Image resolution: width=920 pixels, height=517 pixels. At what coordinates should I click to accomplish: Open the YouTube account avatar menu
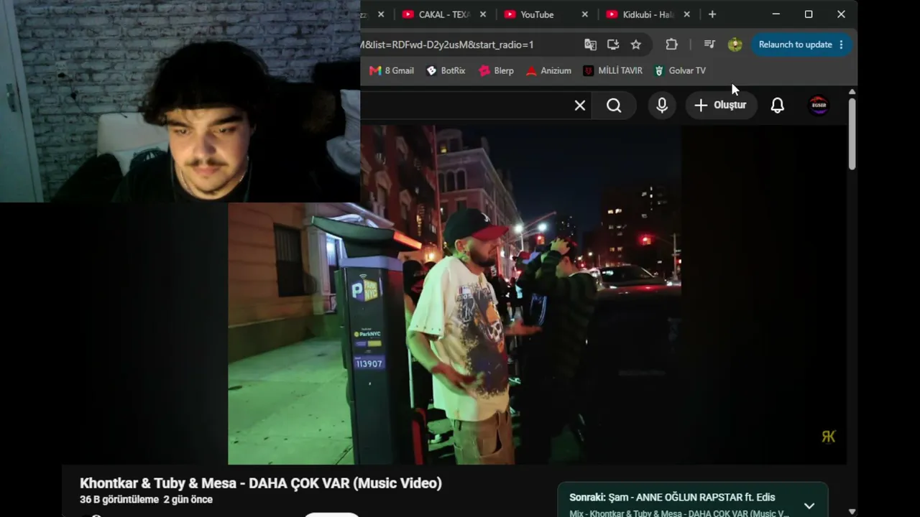coord(819,106)
